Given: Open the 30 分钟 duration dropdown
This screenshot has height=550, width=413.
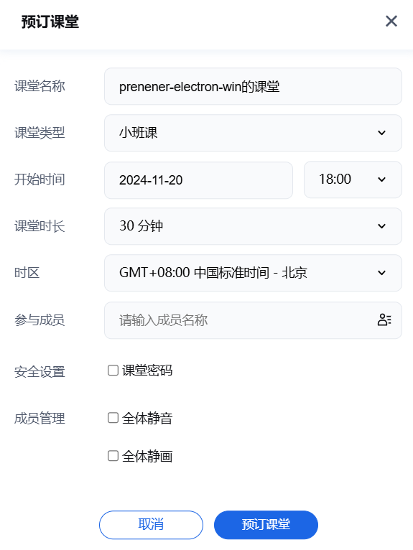Looking at the screenshot, I should pos(253,226).
